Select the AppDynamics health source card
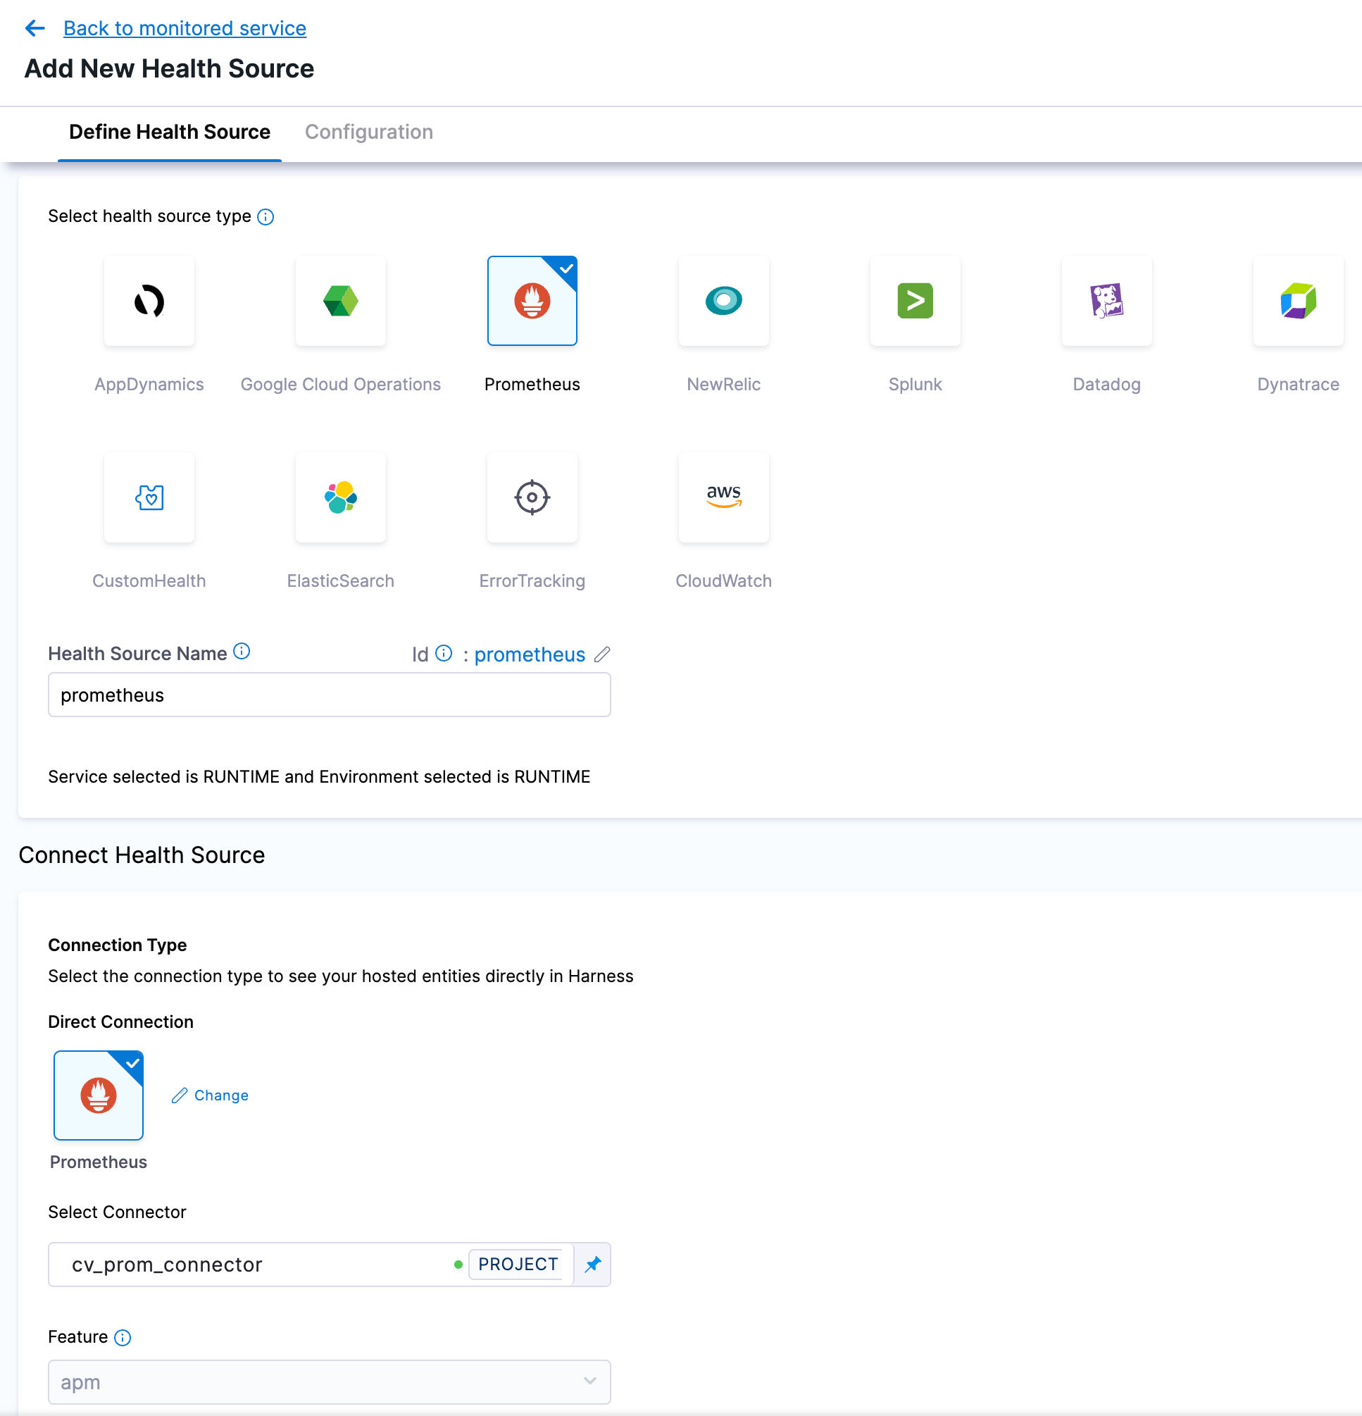 coord(149,301)
